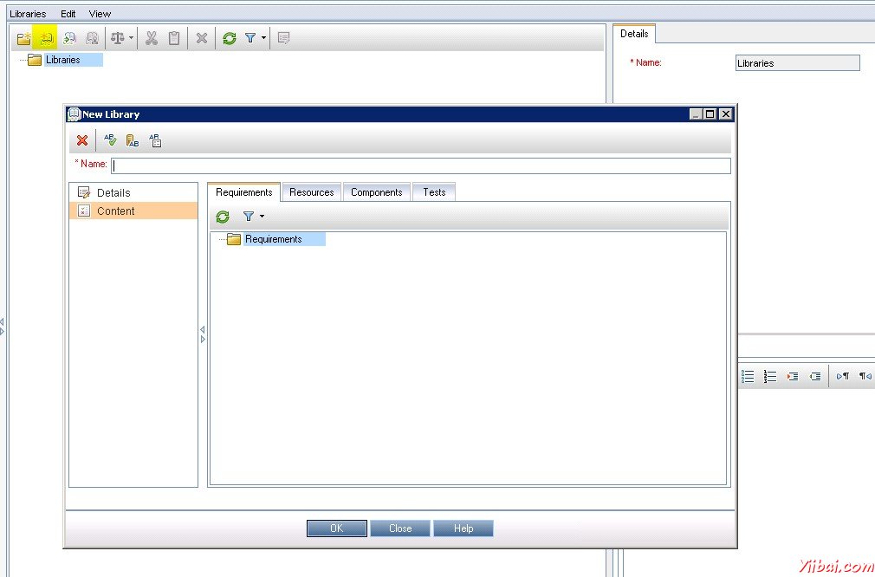Click the bulleted list formatting icon

tap(748, 376)
